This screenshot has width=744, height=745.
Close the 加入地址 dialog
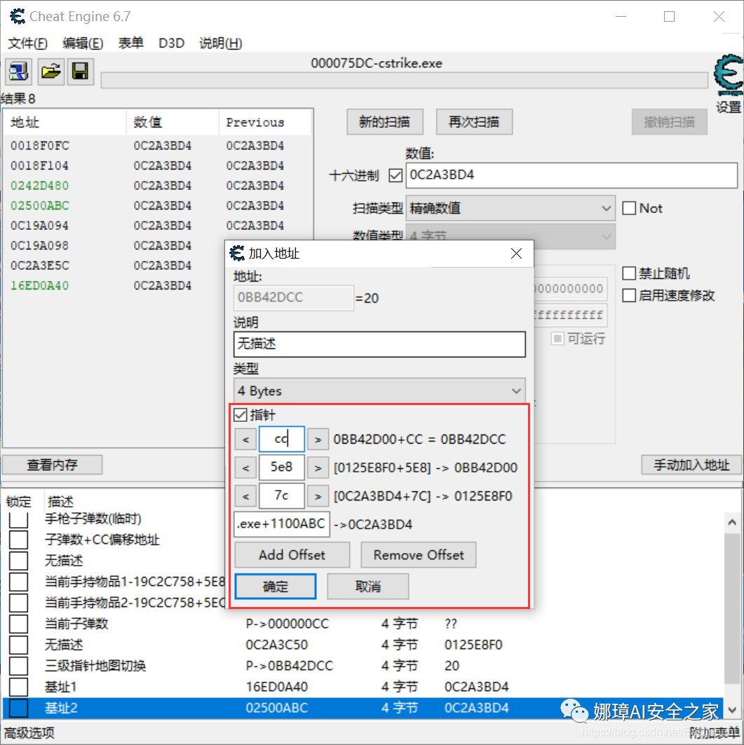coord(516,254)
